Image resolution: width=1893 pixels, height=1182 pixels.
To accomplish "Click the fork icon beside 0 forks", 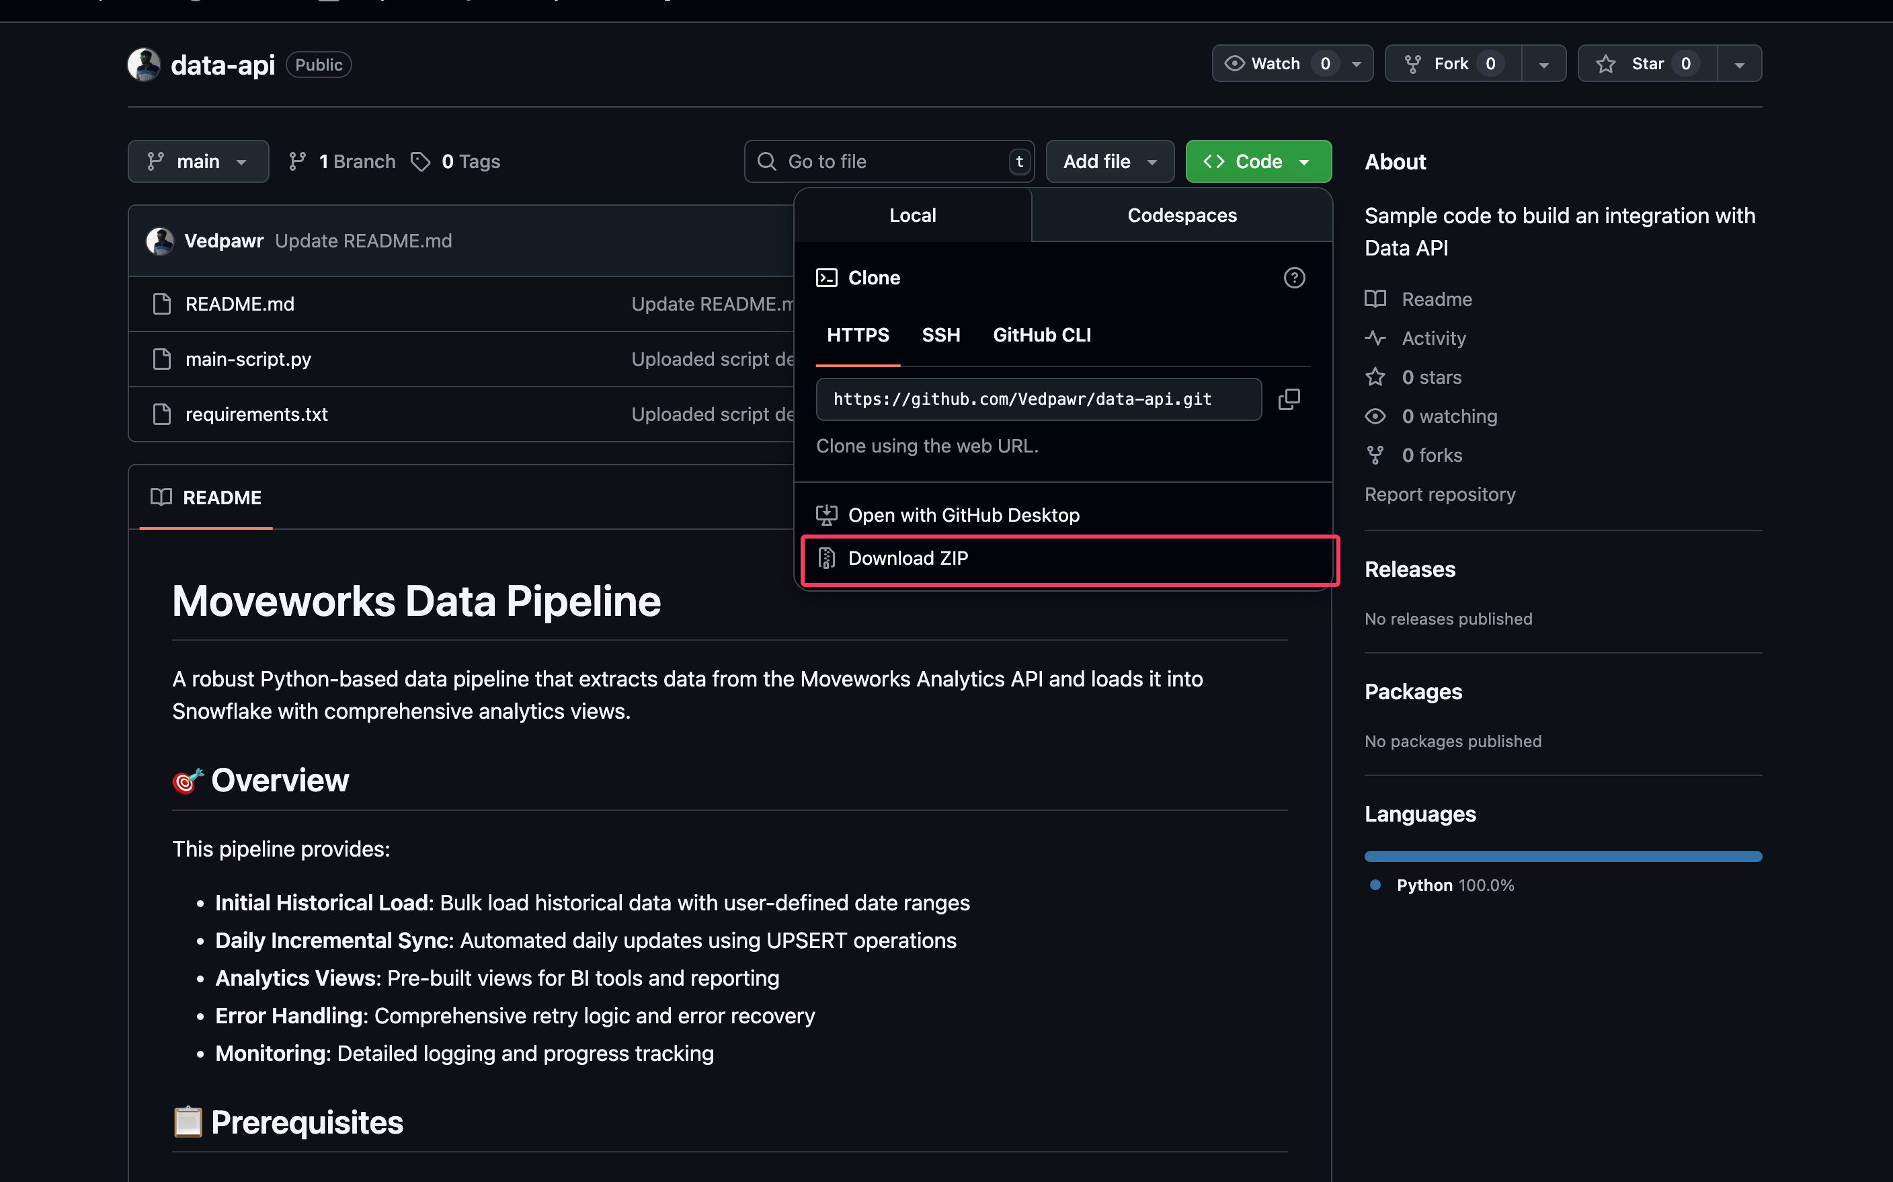I will (1375, 456).
